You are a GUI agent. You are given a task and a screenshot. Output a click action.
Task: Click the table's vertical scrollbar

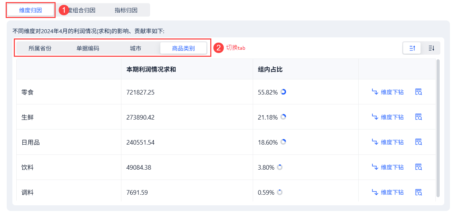pyautogui.click(x=438, y=128)
